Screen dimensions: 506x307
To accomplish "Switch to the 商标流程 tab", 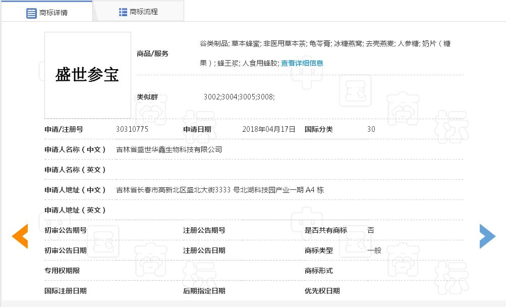I will point(143,12).
